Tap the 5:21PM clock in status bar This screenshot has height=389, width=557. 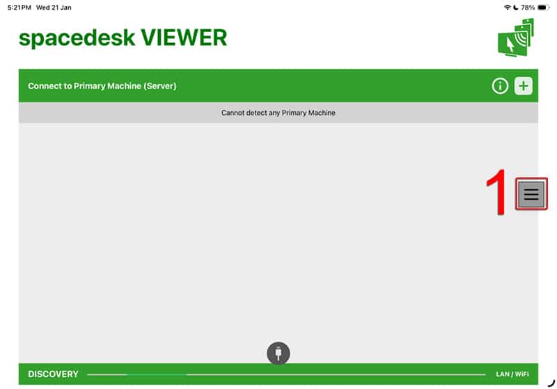click(19, 7)
